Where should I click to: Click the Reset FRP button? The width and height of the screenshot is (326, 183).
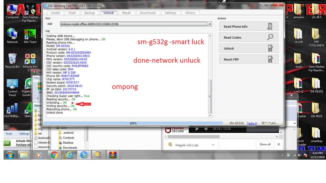(x=249, y=59)
